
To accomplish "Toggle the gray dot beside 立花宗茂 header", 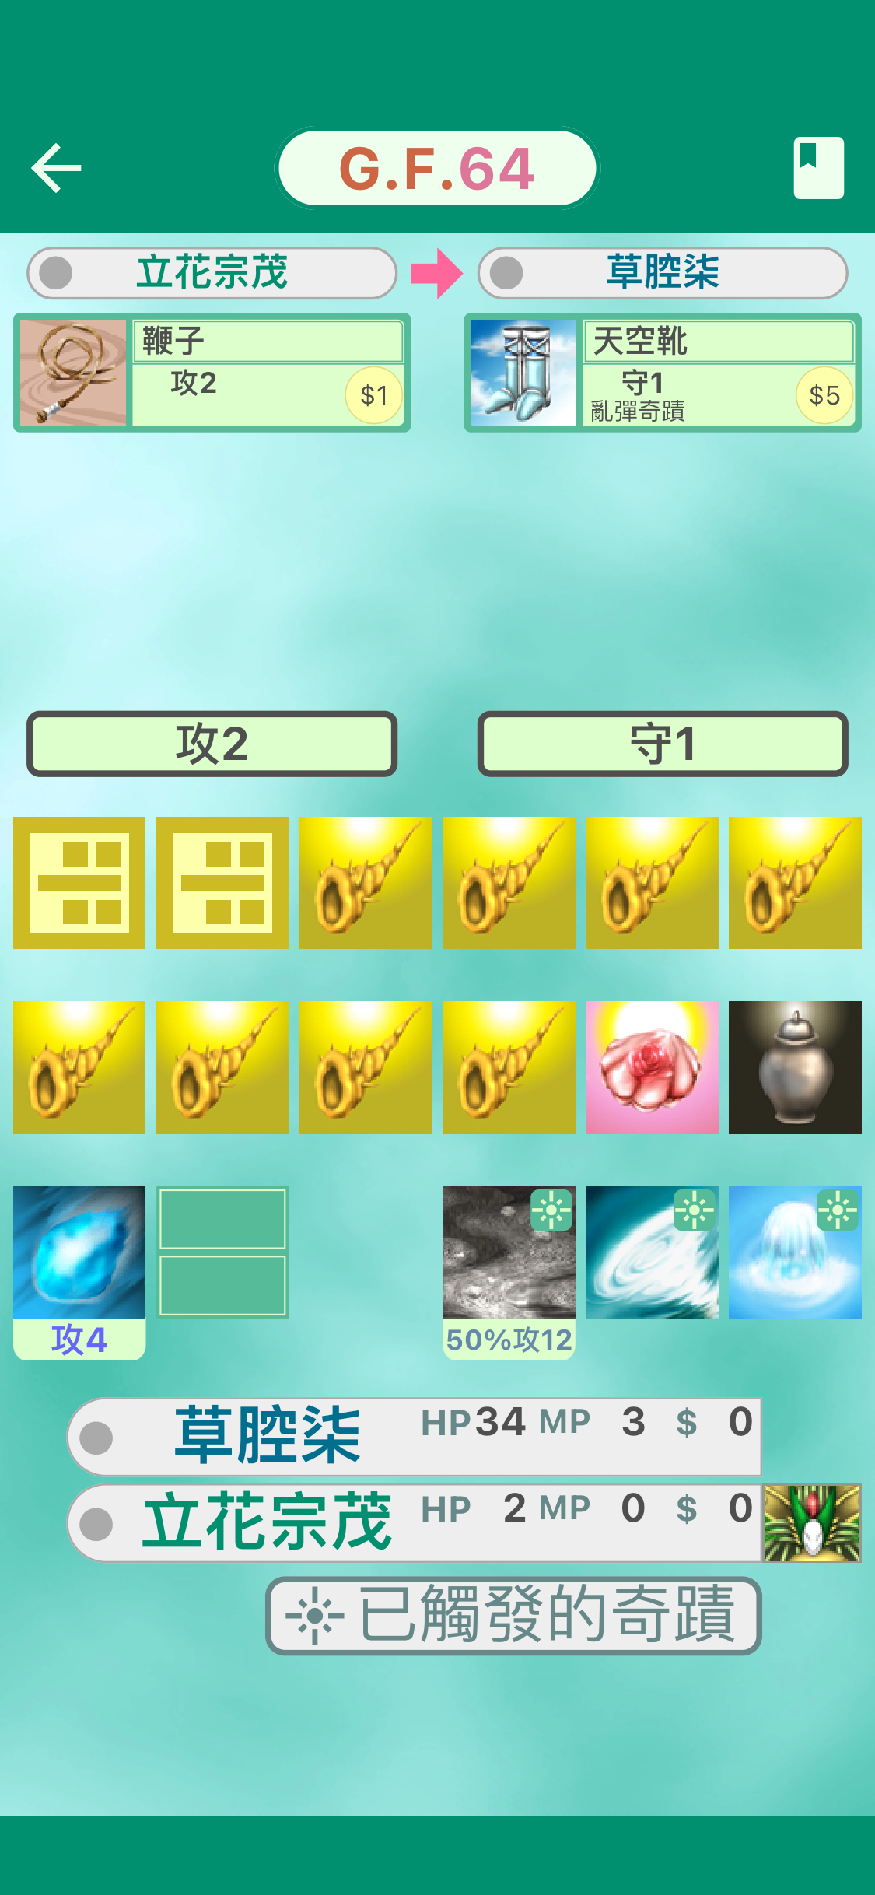I will [x=56, y=273].
